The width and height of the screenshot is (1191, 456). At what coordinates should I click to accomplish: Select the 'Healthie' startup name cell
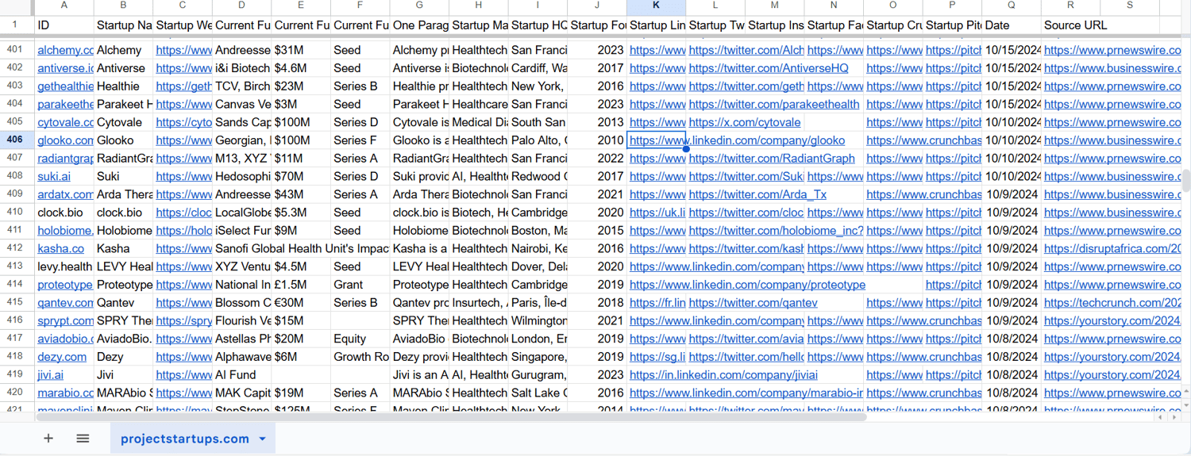coord(123,86)
